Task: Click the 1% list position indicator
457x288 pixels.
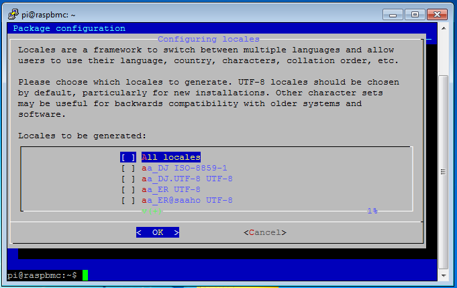Action: coord(372,211)
